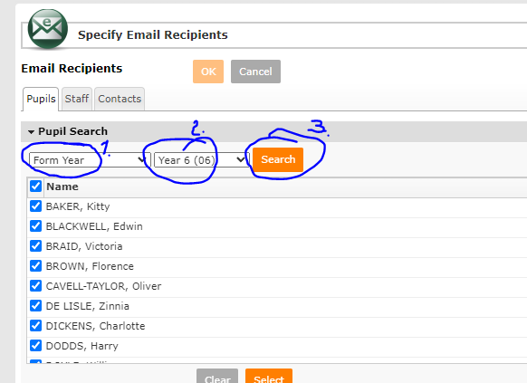527x383 pixels.
Task: Uncheck BRAID, Victoria checkbox
Action: (35, 246)
